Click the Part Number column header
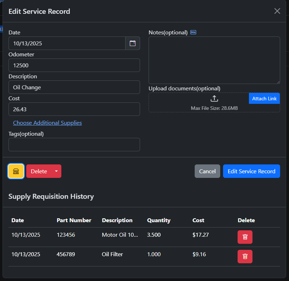The image size is (289, 281). point(74,220)
